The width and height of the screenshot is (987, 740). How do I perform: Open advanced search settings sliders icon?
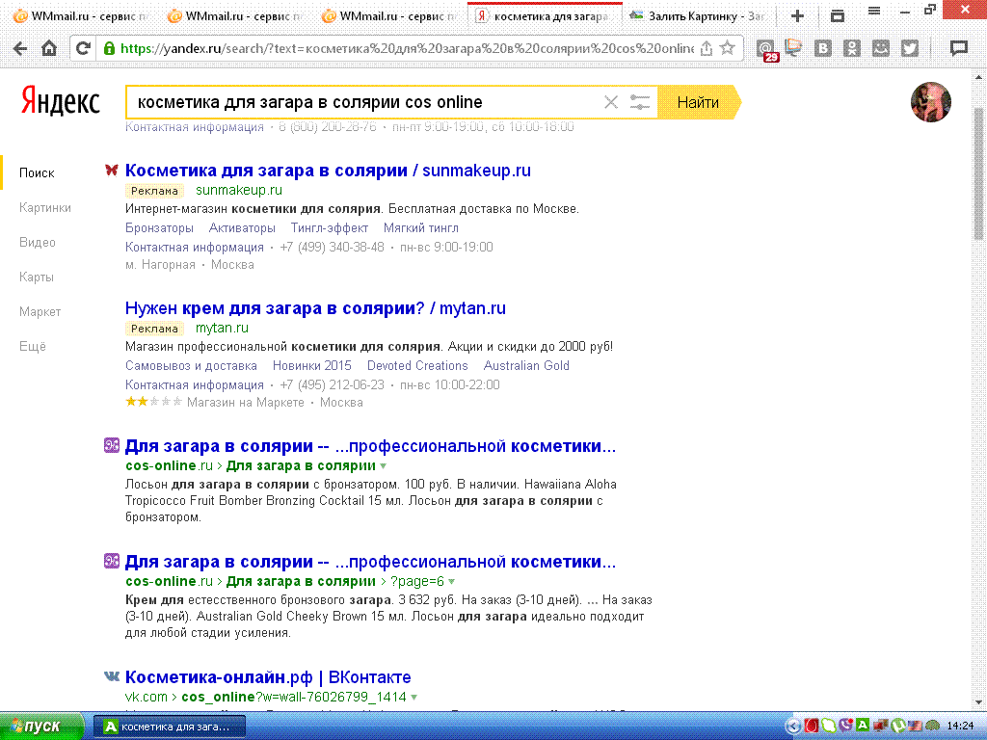[x=640, y=102]
